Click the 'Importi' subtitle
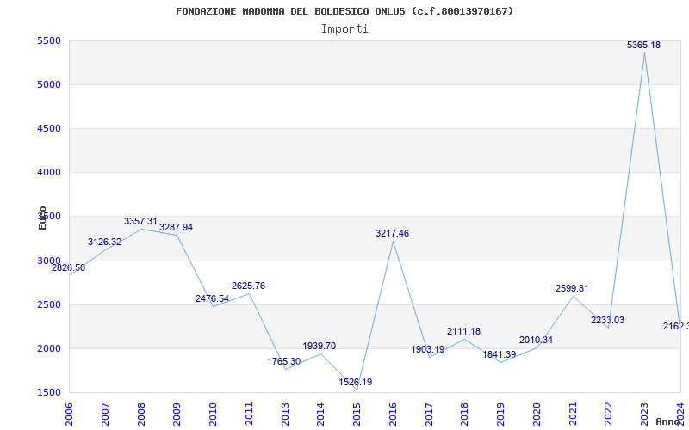The image size is (689, 430). [x=344, y=29]
